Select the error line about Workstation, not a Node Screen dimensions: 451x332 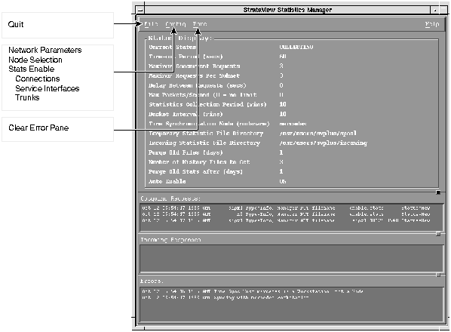(x=253, y=291)
